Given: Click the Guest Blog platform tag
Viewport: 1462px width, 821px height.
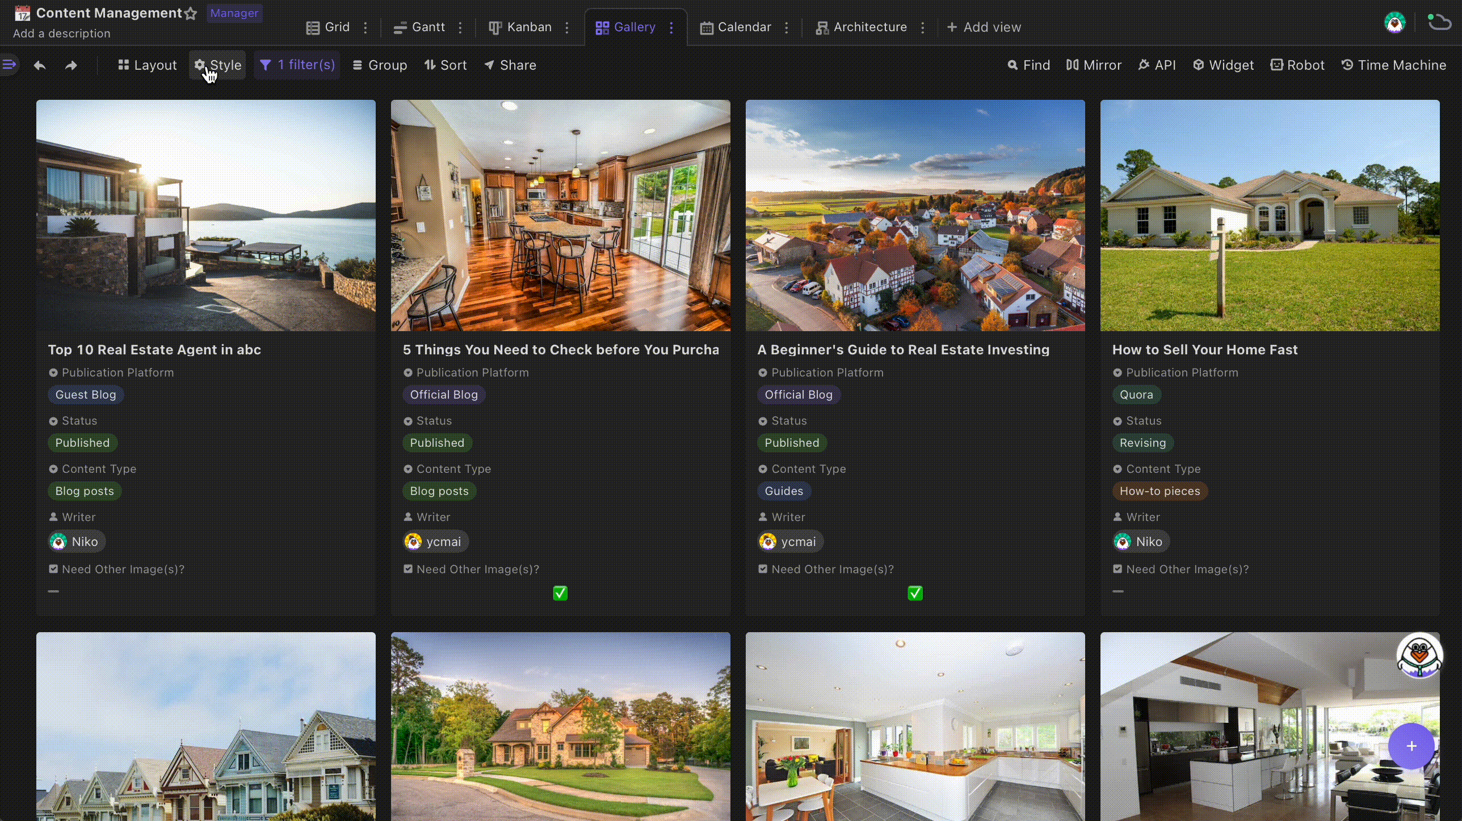Looking at the screenshot, I should pyautogui.click(x=86, y=395).
